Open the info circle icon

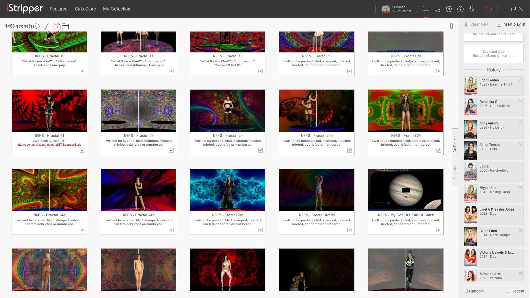pos(460,9)
